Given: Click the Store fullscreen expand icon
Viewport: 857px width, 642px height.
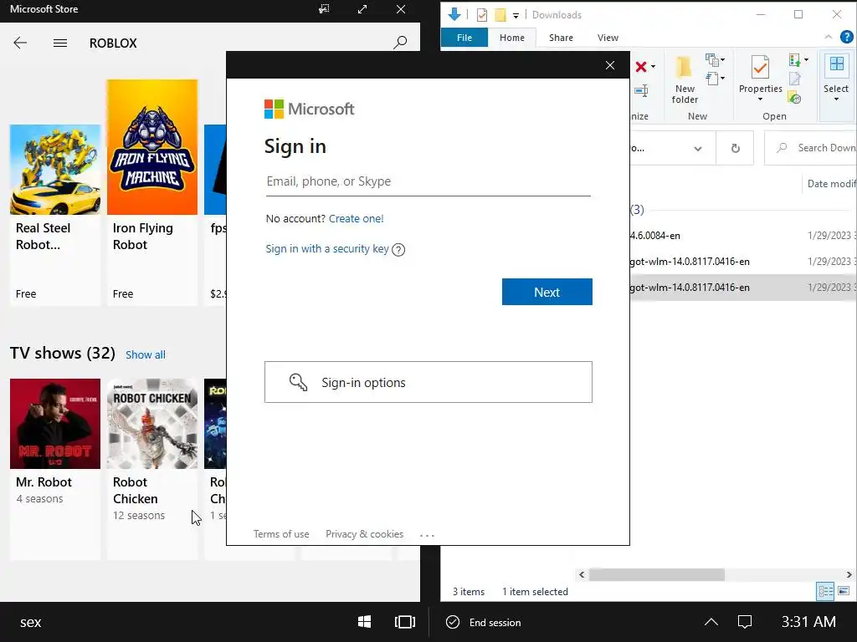Looking at the screenshot, I should click(362, 9).
